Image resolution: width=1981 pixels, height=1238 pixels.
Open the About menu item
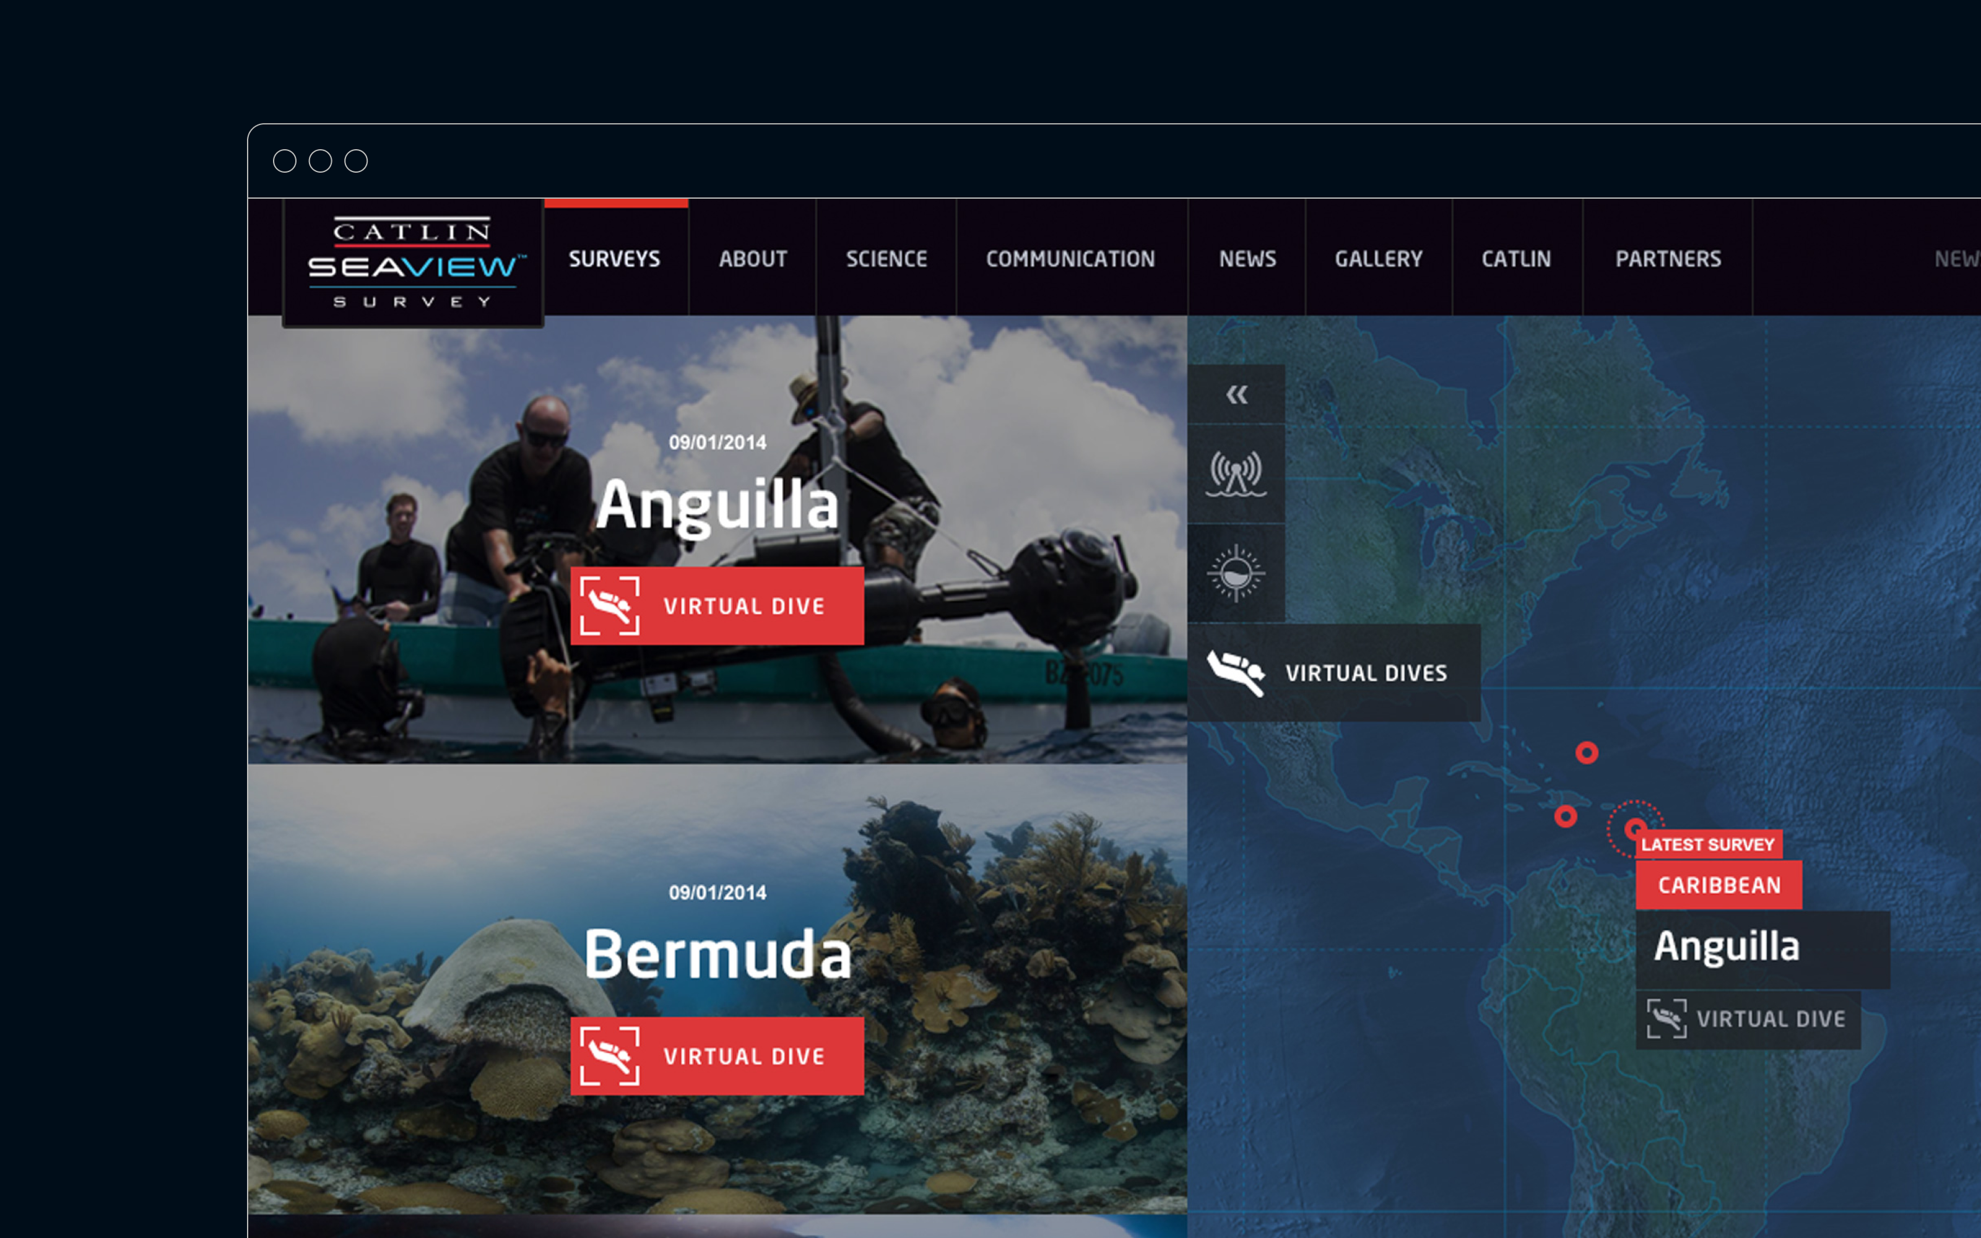(752, 258)
